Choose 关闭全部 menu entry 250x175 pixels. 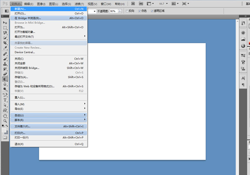[x=49, y=63]
